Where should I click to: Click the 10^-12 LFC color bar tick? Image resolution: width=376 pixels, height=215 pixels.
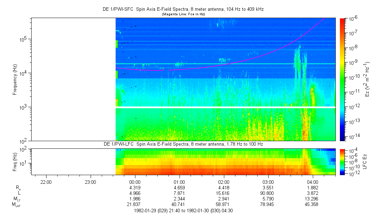[353, 174]
